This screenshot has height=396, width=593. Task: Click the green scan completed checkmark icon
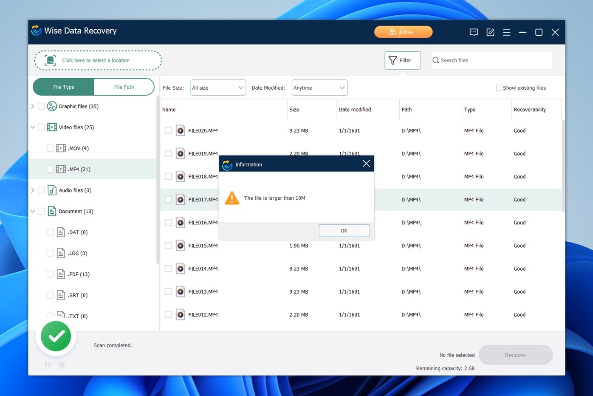(x=56, y=336)
